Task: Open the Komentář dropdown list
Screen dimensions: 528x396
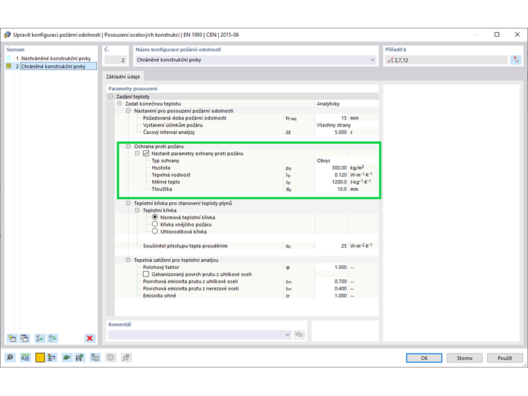Action: [287, 335]
